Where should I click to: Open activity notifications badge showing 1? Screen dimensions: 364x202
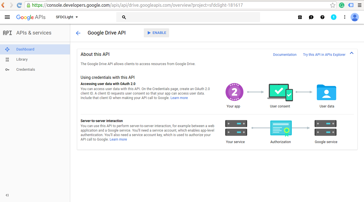pyautogui.click(x=333, y=17)
